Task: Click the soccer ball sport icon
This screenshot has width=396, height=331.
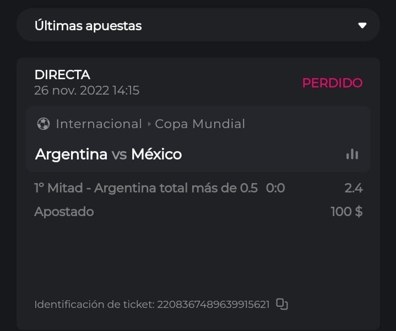Action: pos(43,124)
